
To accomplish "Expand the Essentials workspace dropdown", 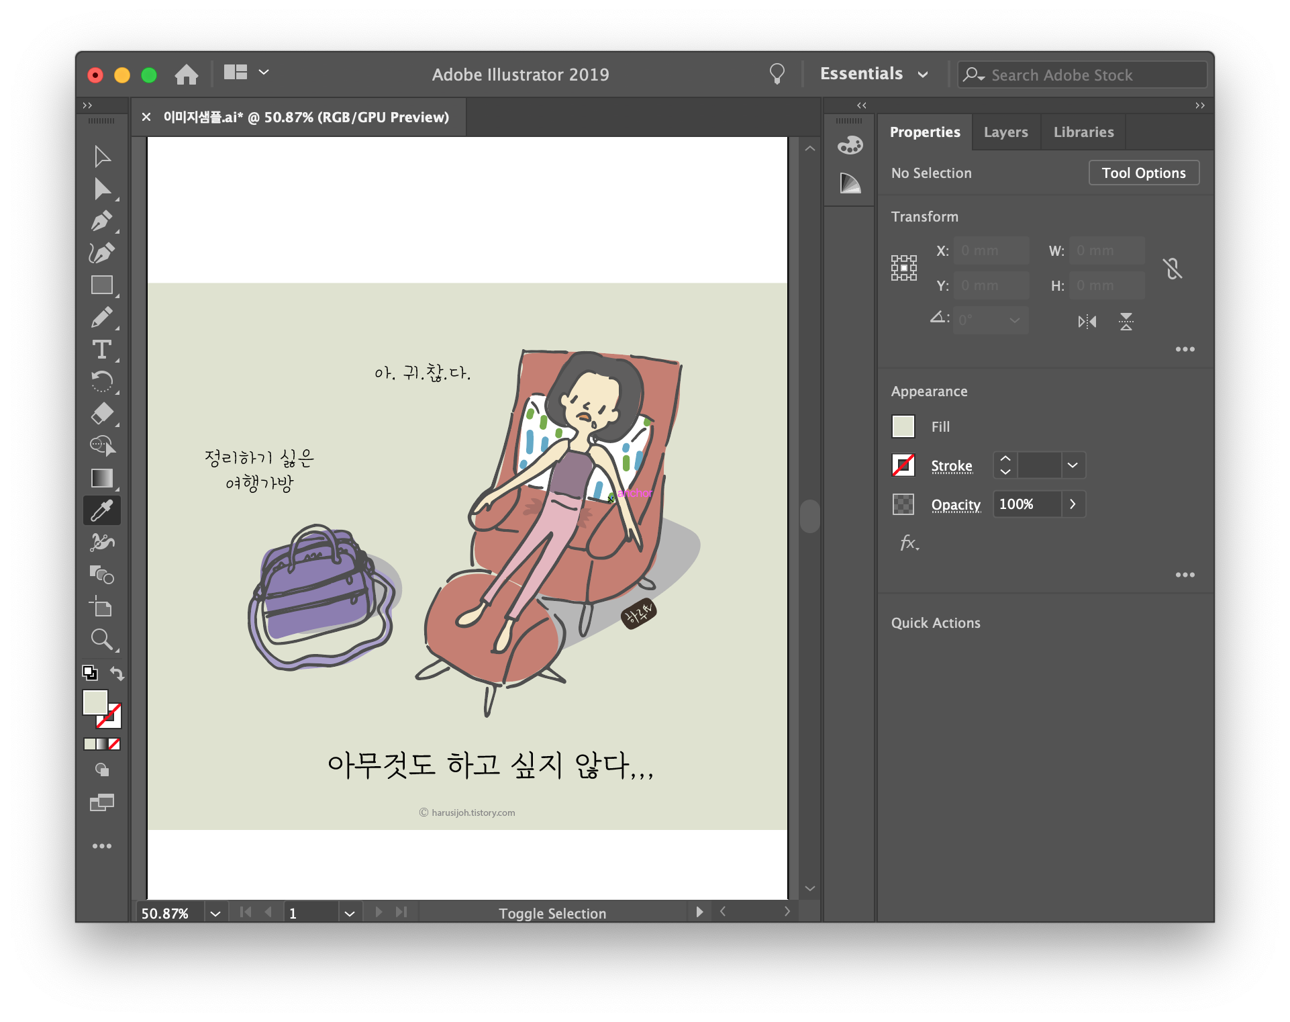I will pyautogui.click(x=923, y=75).
